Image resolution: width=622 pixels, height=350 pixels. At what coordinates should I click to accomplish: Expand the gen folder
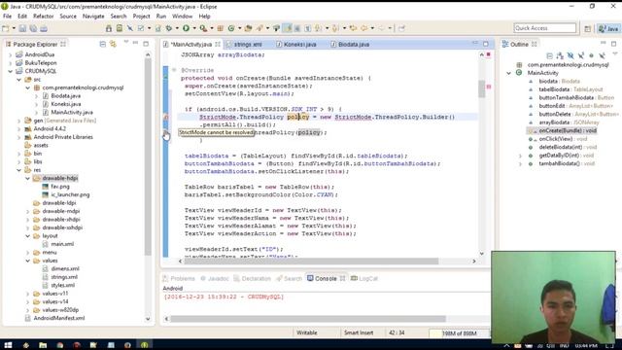pyautogui.click(x=18, y=121)
